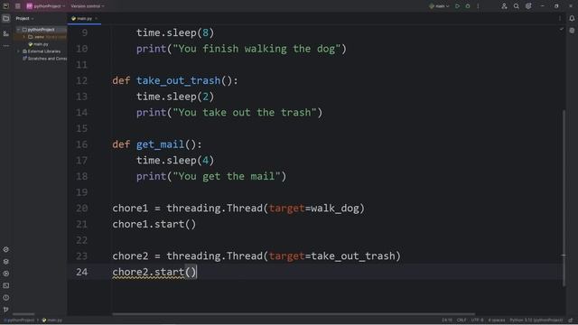Screen dimensions: 578x325
Task: Open the main run configuration dropdown
Action: [x=439, y=6]
